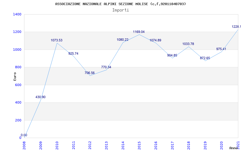The width and height of the screenshot is (241, 151).
Task: Select the 1080.22 data label
Action: 123,40
